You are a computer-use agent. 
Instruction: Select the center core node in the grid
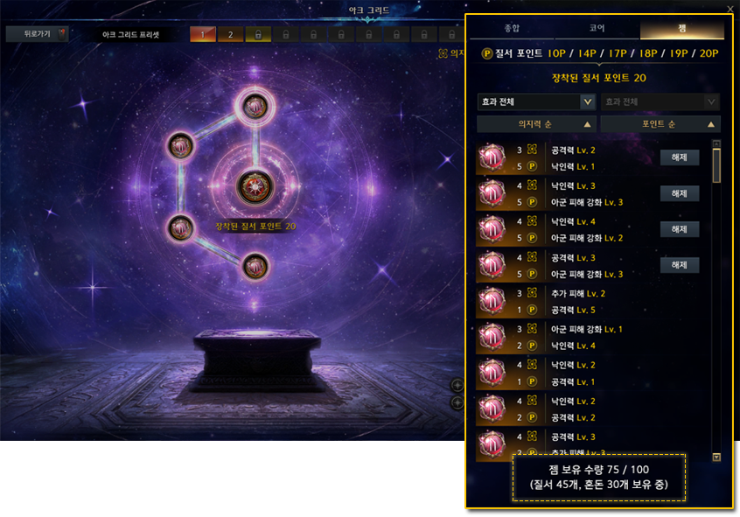[255, 187]
